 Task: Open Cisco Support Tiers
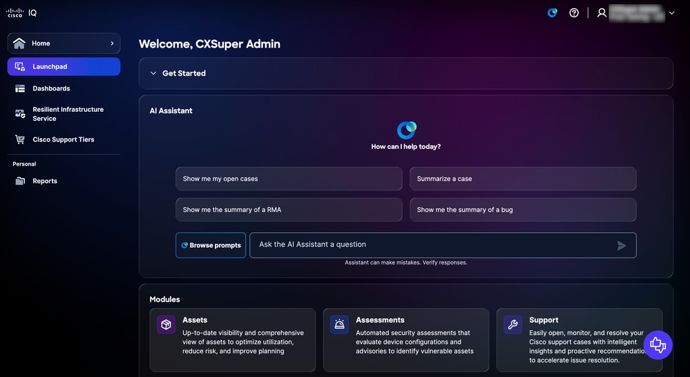click(x=64, y=139)
